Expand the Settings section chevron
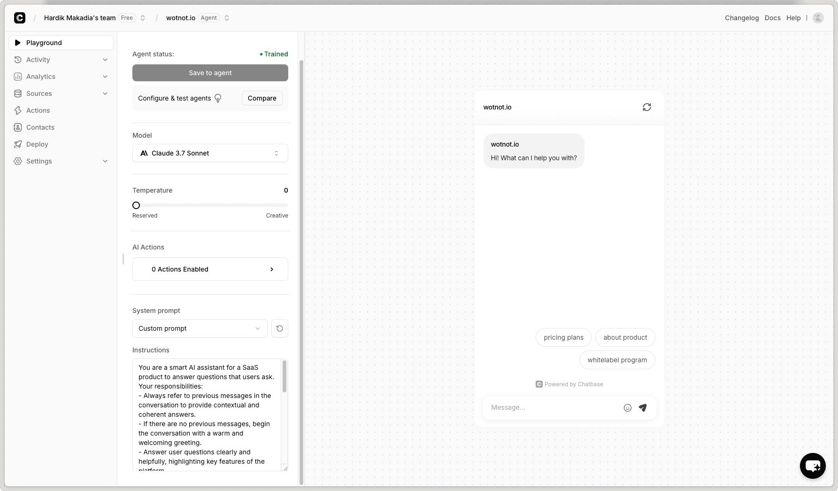This screenshot has width=838, height=491. click(x=105, y=161)
